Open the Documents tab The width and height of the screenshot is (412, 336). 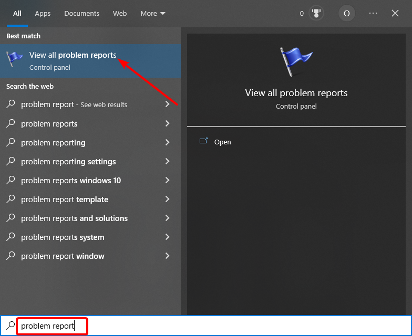tap(81, 14)
